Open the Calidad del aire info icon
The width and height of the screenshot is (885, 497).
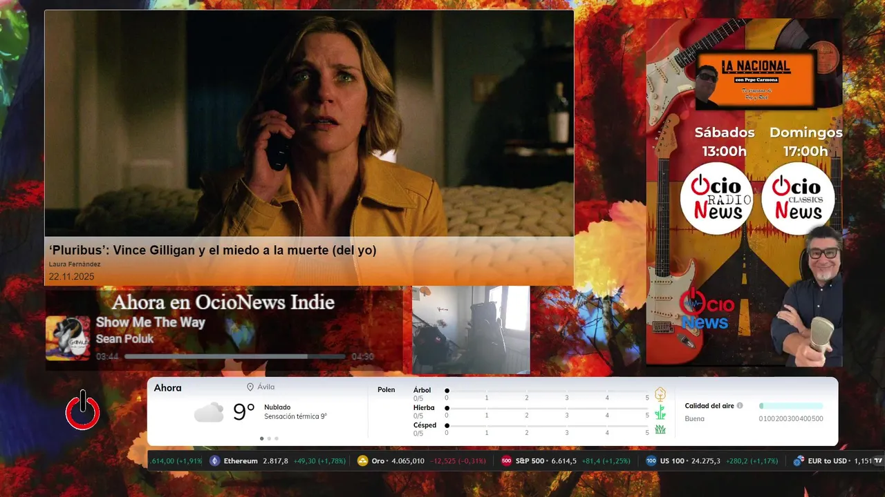click(740, 406)
